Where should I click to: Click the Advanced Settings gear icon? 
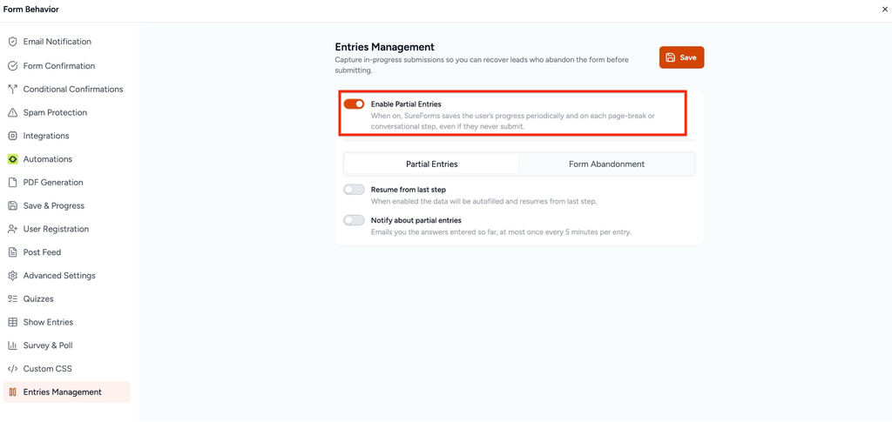coord(12,276)
